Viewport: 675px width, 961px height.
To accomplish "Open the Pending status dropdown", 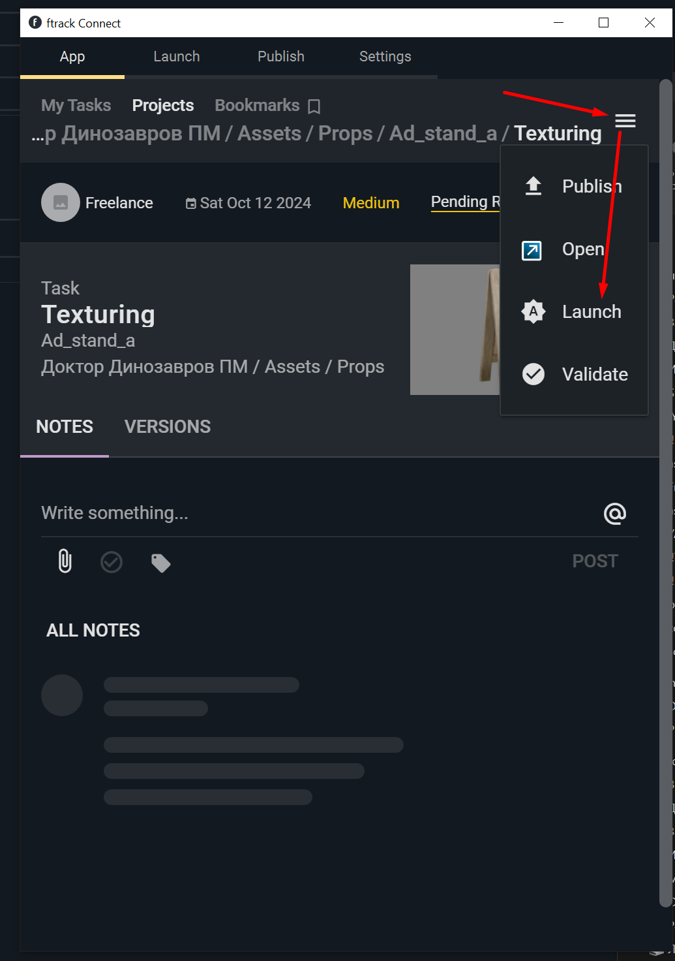I will (465, 202).
